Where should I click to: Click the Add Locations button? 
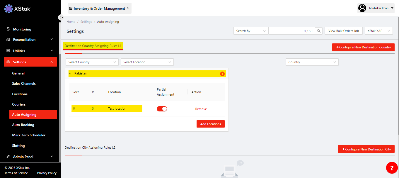click(210, 124)
